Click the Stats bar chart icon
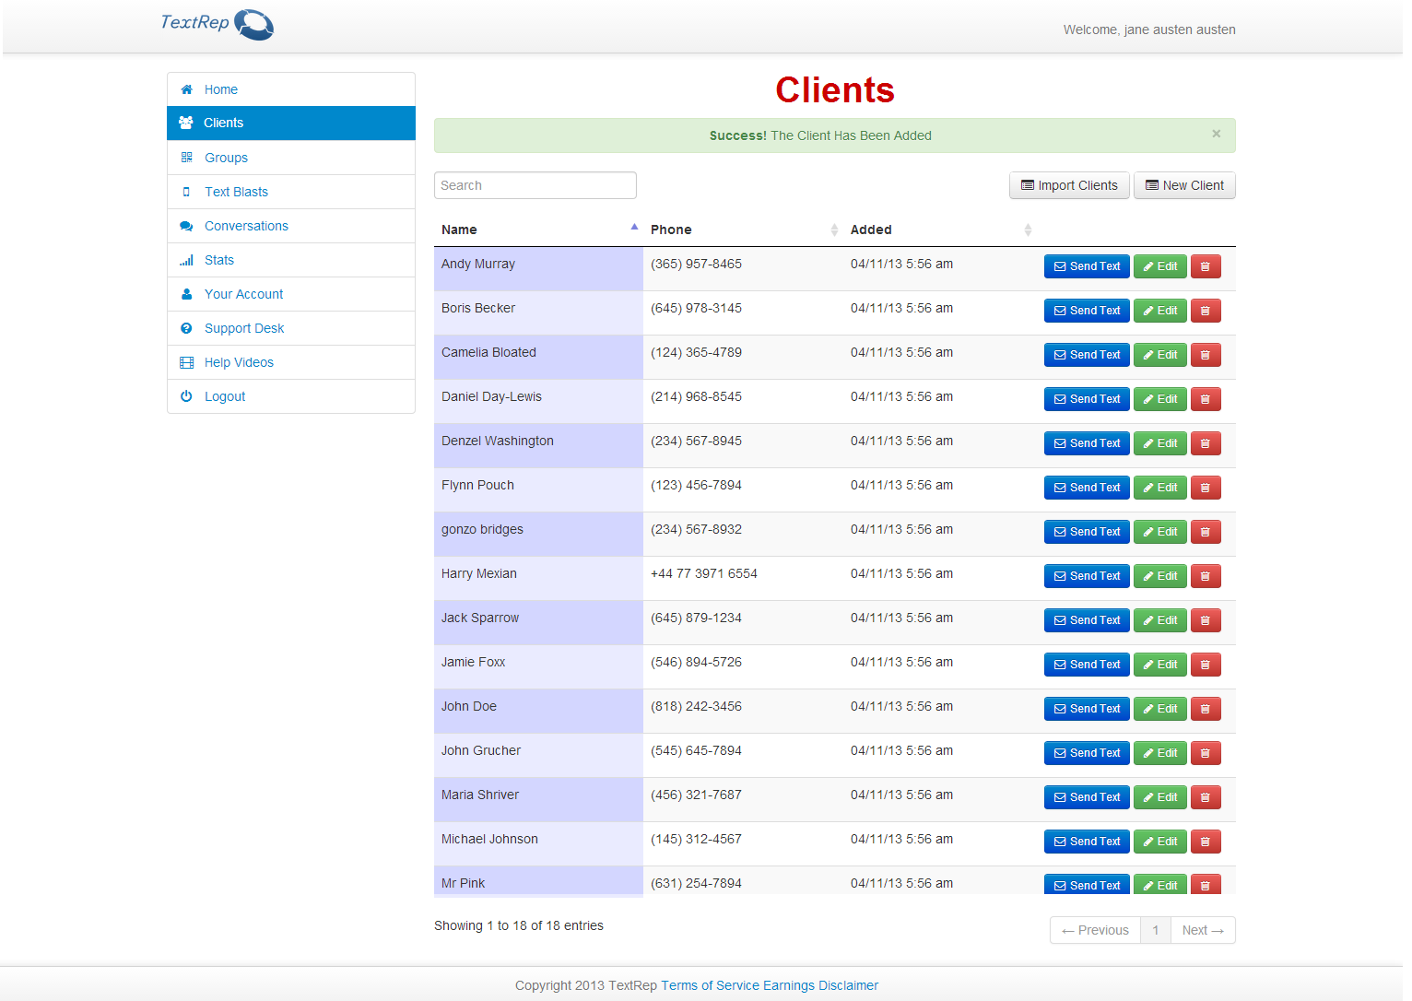 (x=187, y=260)
